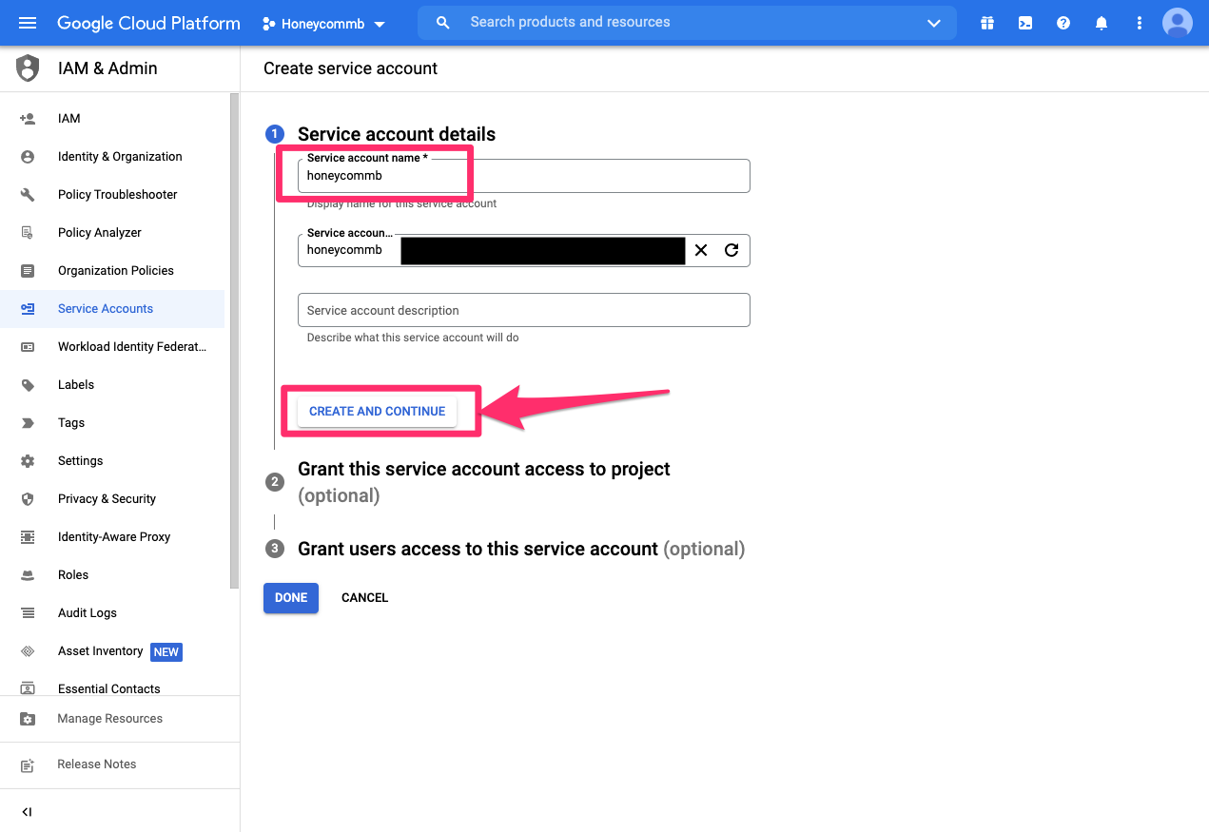Open Workload Identity Federation page

(x=132, y=347)
